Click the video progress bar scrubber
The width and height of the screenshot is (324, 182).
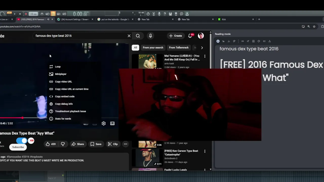[23, 118]
